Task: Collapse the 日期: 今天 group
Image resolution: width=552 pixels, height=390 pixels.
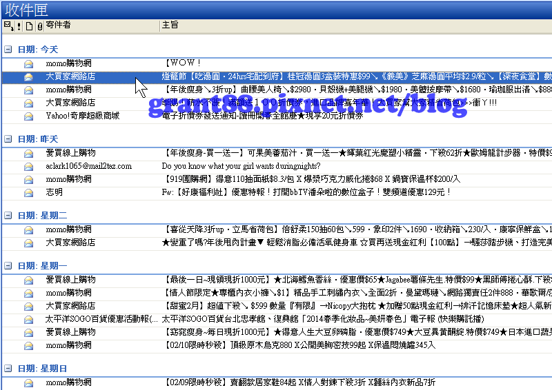Action: click(8, 50)
